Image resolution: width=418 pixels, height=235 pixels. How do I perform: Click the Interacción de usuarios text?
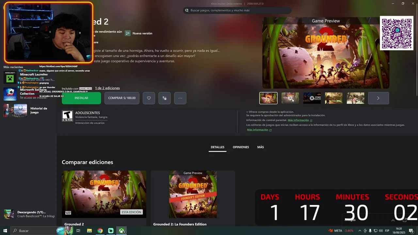90,123
